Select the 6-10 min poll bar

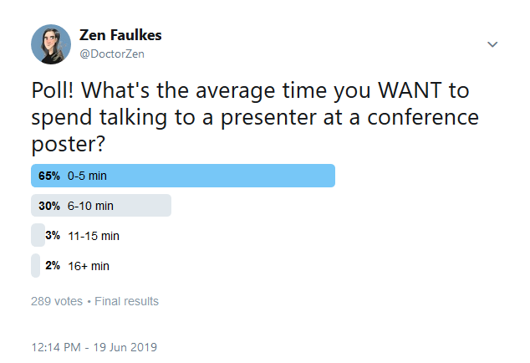(101, 206)
